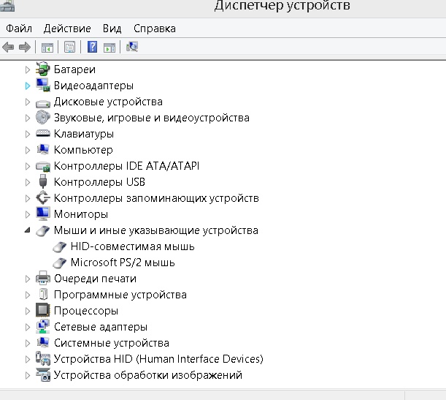Select the Microsoft PS/2 мышь device
This screenshot has width=446, height=400.
[x=122, y=263]
